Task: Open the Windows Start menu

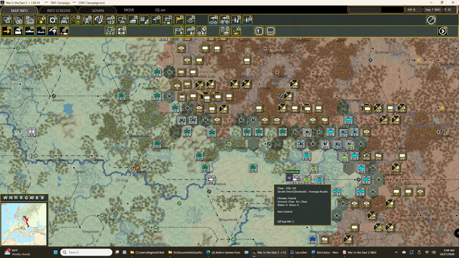Action: coord(55,252)
